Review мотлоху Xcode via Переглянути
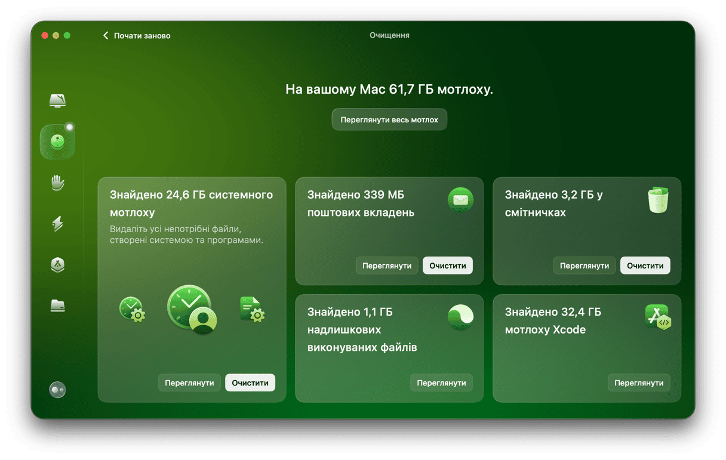The image size is (726, 460). click(639, 382)
